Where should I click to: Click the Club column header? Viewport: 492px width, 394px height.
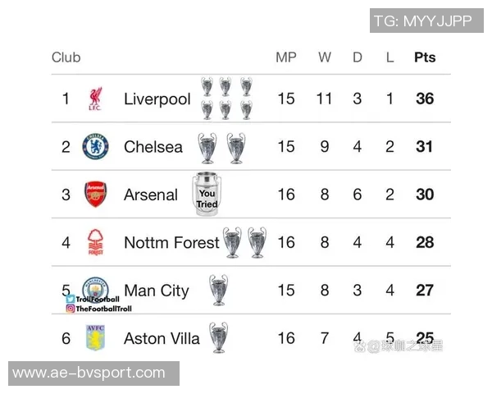(x=66, y=57)
